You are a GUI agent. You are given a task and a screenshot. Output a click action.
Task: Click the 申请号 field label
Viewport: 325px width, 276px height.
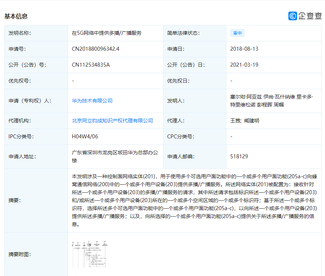click(x=17, y=49)
